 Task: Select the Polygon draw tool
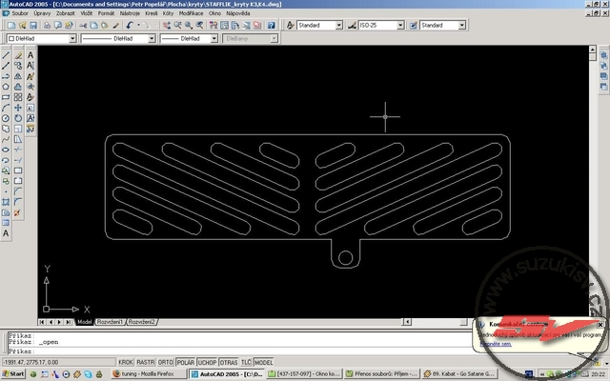coord(6,87)
